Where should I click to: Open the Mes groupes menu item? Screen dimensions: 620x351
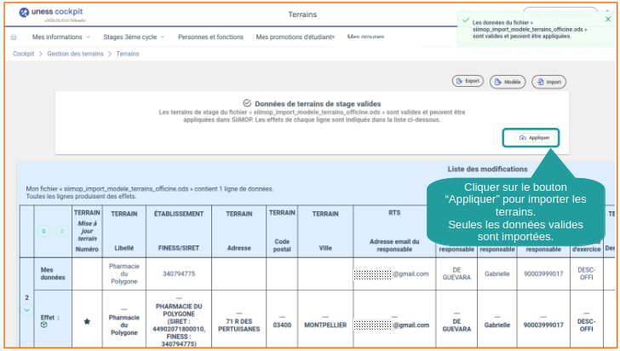[x=365, y=37]
